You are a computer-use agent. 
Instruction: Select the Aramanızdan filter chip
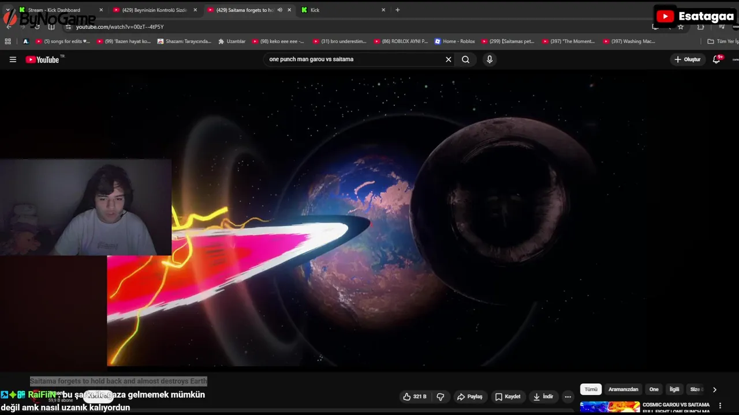pyautogui.click(x=624, y=390)
